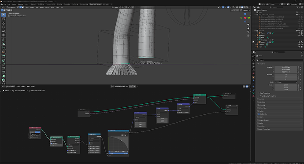Image resolution: width=304 pixels, height=164 pixels.
Task: Select the Extrude Region tool
Action: (4, 56)
